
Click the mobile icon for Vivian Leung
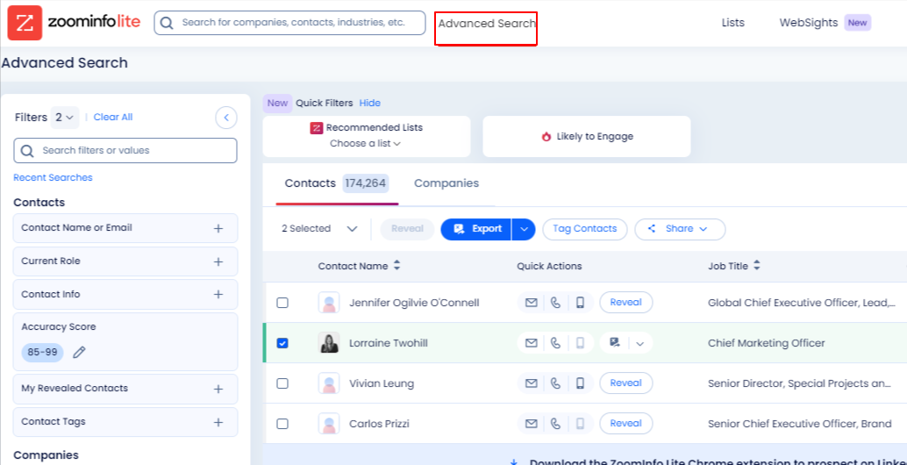(x=580, y=383)
